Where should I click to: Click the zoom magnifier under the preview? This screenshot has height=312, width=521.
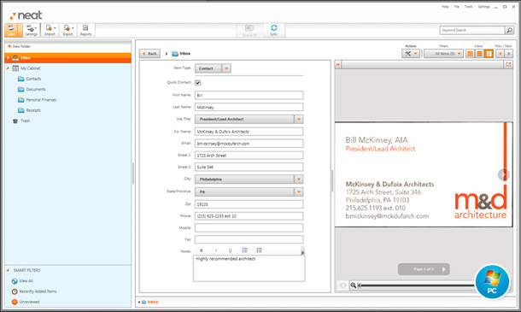tap(354, 285)
